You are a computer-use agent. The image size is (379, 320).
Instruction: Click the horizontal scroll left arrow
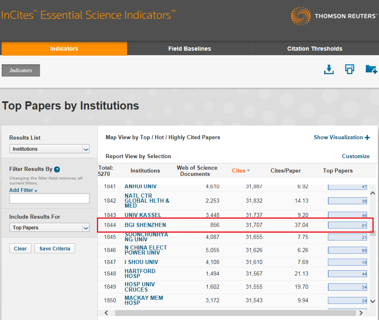106,313
